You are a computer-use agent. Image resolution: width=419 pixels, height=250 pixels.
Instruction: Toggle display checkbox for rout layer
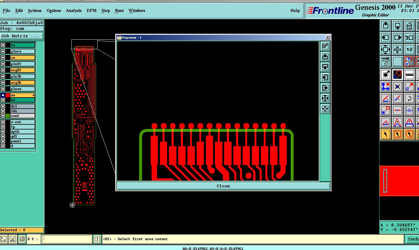(x=3, y=116)
